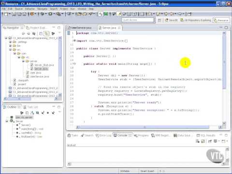
Task: Open the Refactor menu
Action: point(29,9)
